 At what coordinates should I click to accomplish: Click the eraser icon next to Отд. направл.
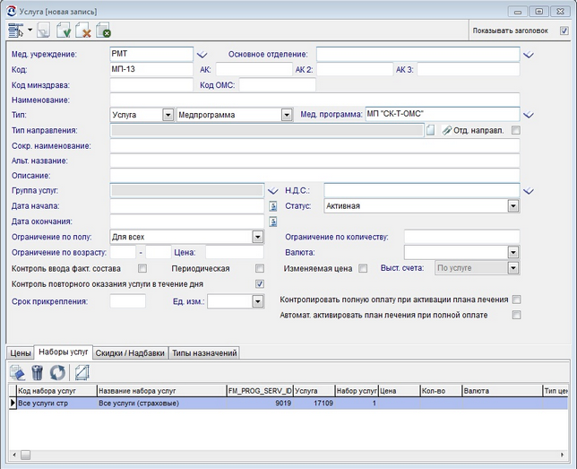(447, 130)
